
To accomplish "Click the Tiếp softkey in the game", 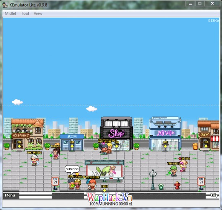I will (x=214, y=195).
